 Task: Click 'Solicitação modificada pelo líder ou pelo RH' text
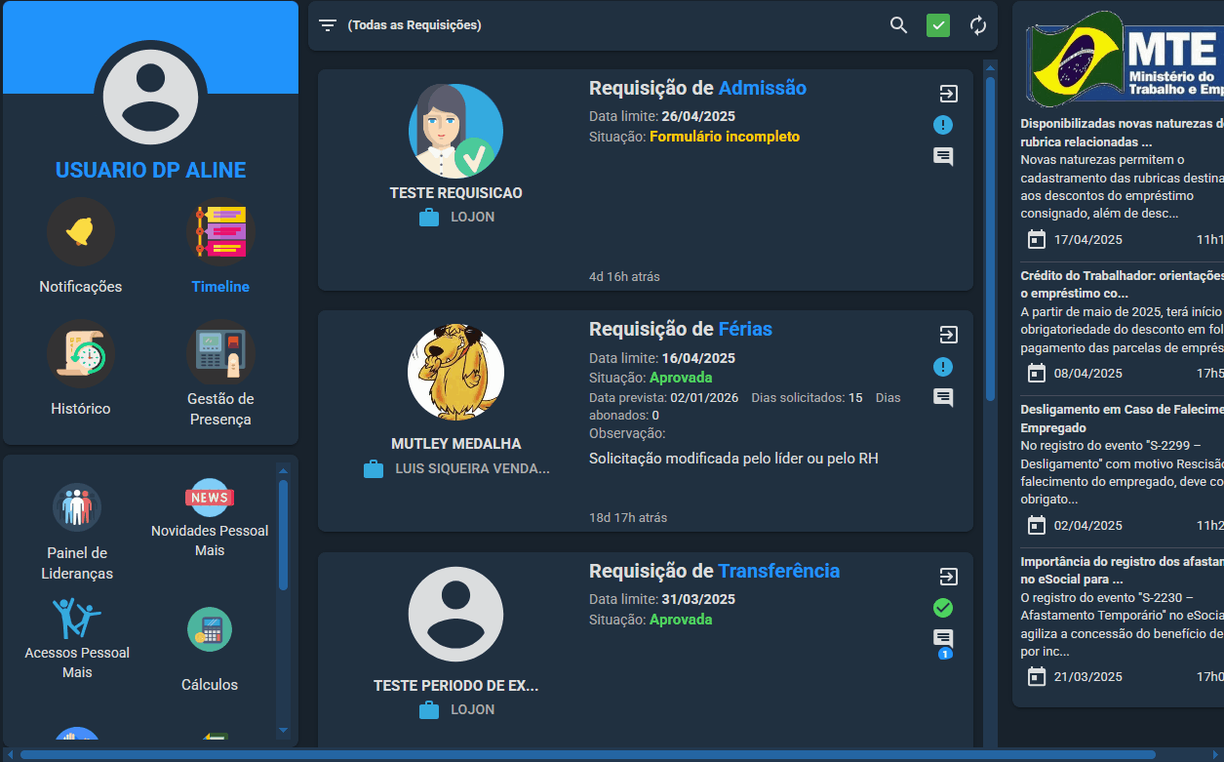[x=733, y=458]
